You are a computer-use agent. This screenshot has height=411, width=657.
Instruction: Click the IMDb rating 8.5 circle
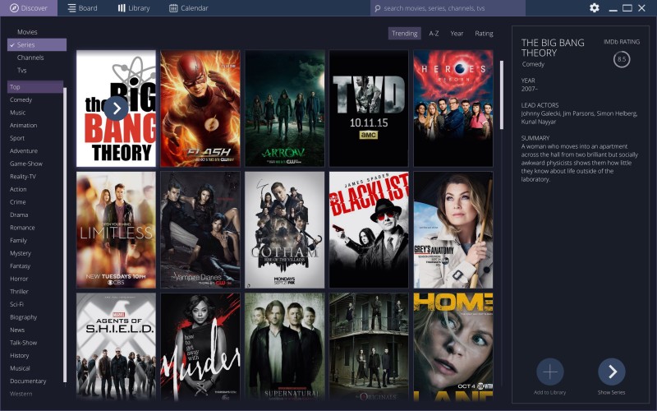click(622, 59)
